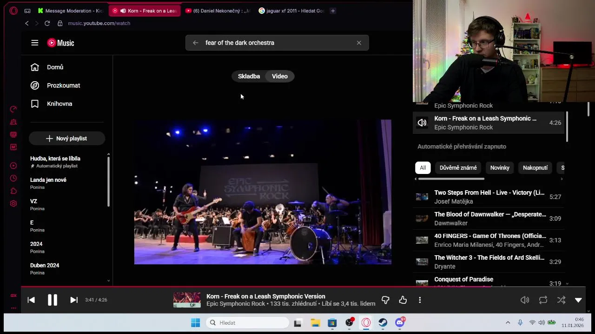Switch to Skladba (song) mode
The height and width of the screenshot is (334, 595).
249,76
